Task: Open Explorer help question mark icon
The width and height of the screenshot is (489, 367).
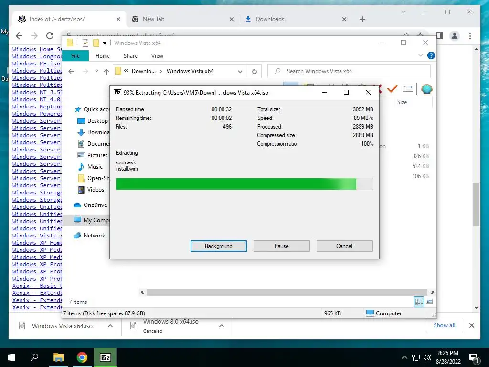Action: coord(431,55)
